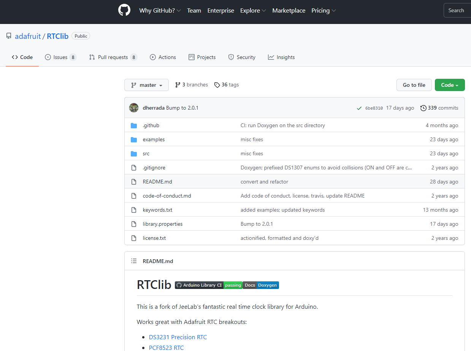Click the README.md heading in readme box
Image resolution: width=471 pixels, height=351 pixels.
(158, 261)
